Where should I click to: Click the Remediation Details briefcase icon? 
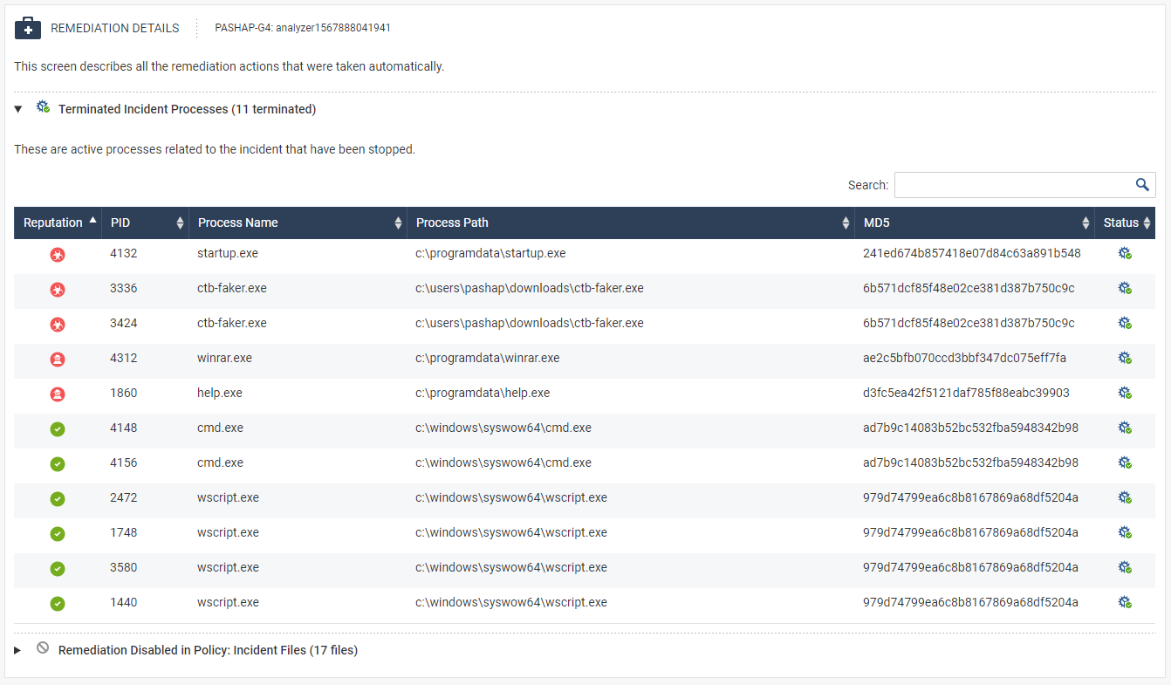point(28,28)
